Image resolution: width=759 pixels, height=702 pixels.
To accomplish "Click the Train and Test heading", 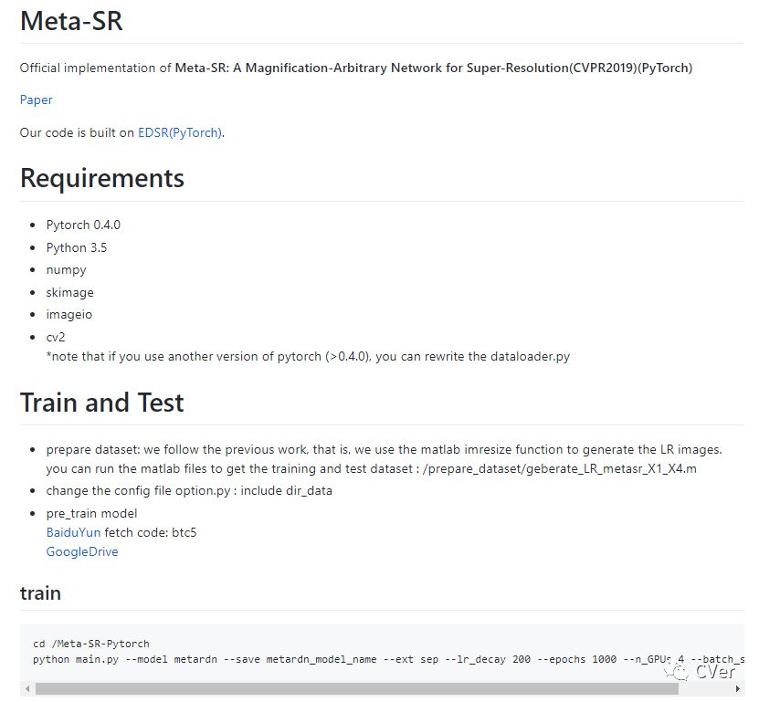I will [102, 403].
